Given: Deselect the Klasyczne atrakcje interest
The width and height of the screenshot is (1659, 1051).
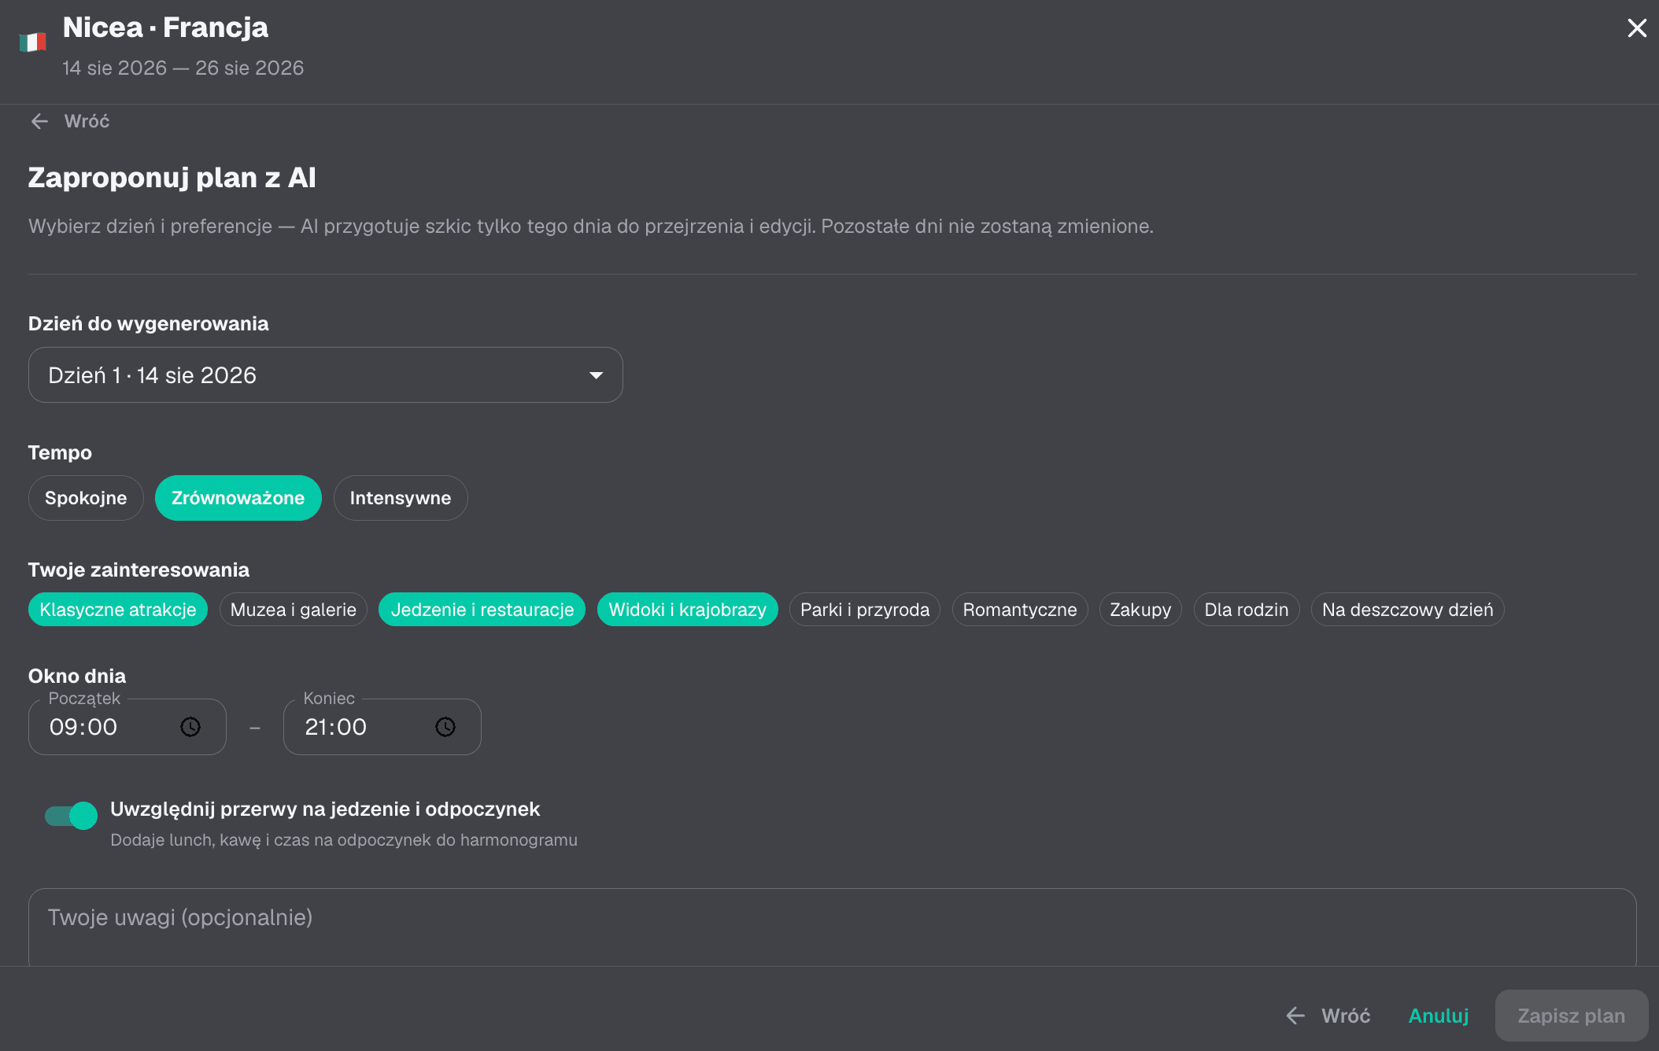Looking at the screenshot, I should tap(118, 610).
